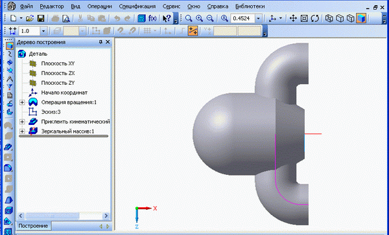This screenshot has width=389, height=235.
Task: Click the tree panel horizontal scrollbar
Action: (x=64, y=216)
